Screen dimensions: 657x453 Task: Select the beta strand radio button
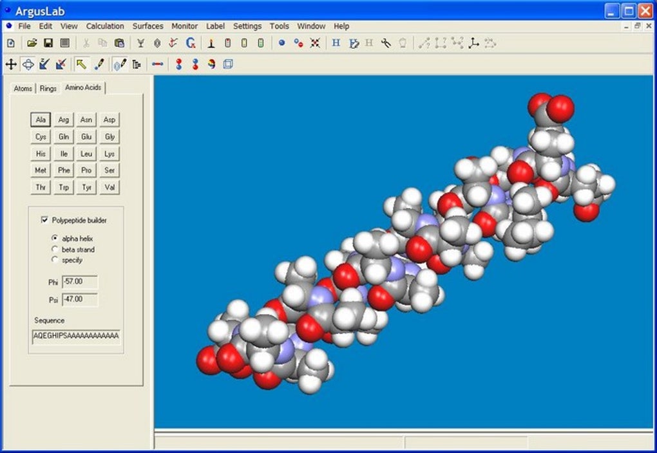[x=55, y=249]
